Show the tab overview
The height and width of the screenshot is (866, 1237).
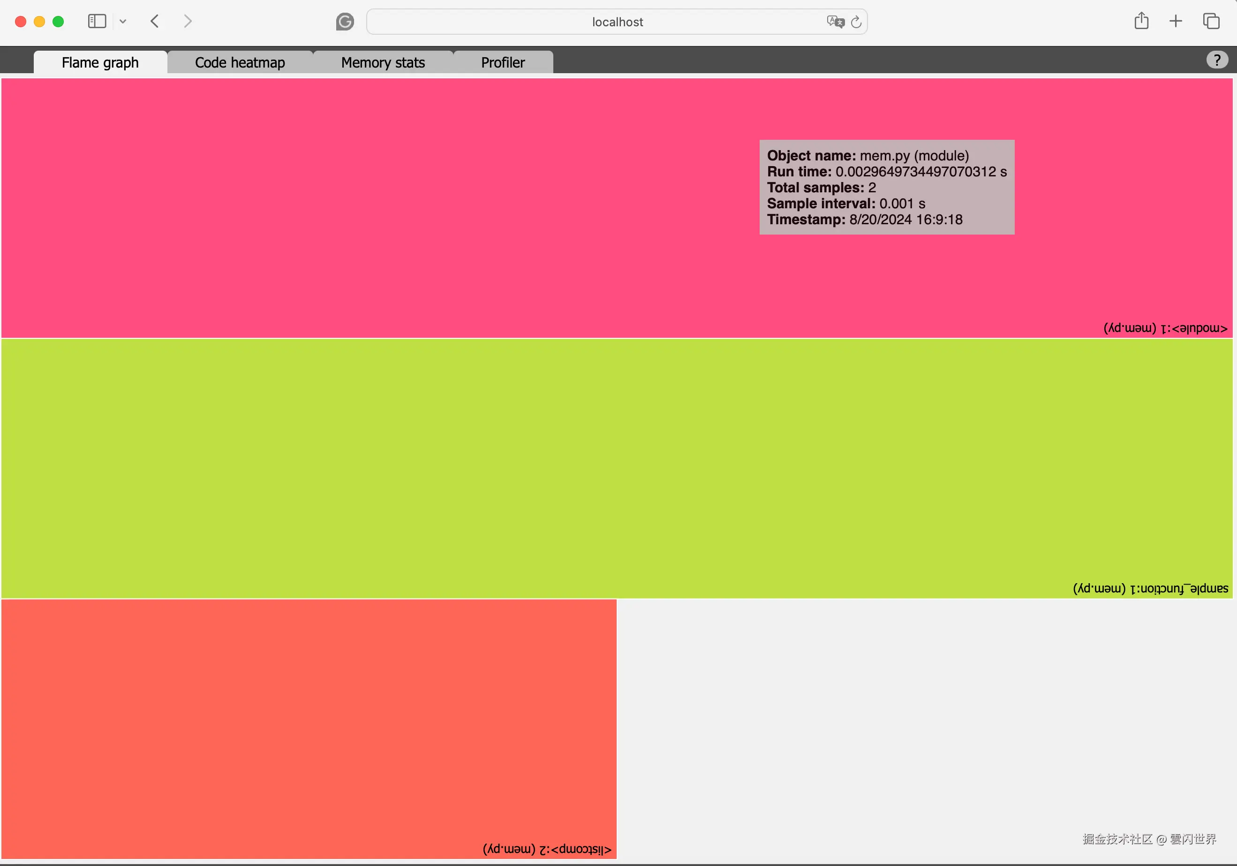(1211, 22)
